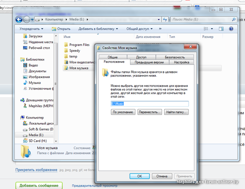Click the search magnifier icon in Explorer
The width and height of the screenshot is (245, 189).
tap(234, 19)
